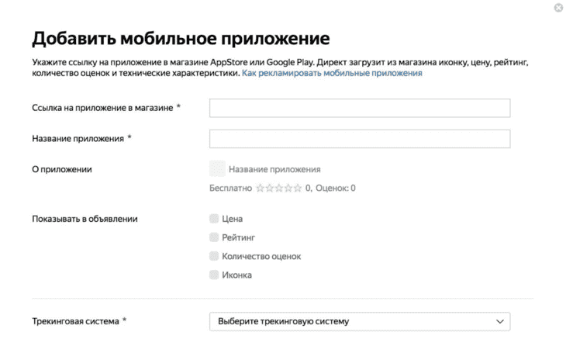Screen dimensions: 566x346
Task: Close the add mobile app dialog
Action: [x=558, y=8]
